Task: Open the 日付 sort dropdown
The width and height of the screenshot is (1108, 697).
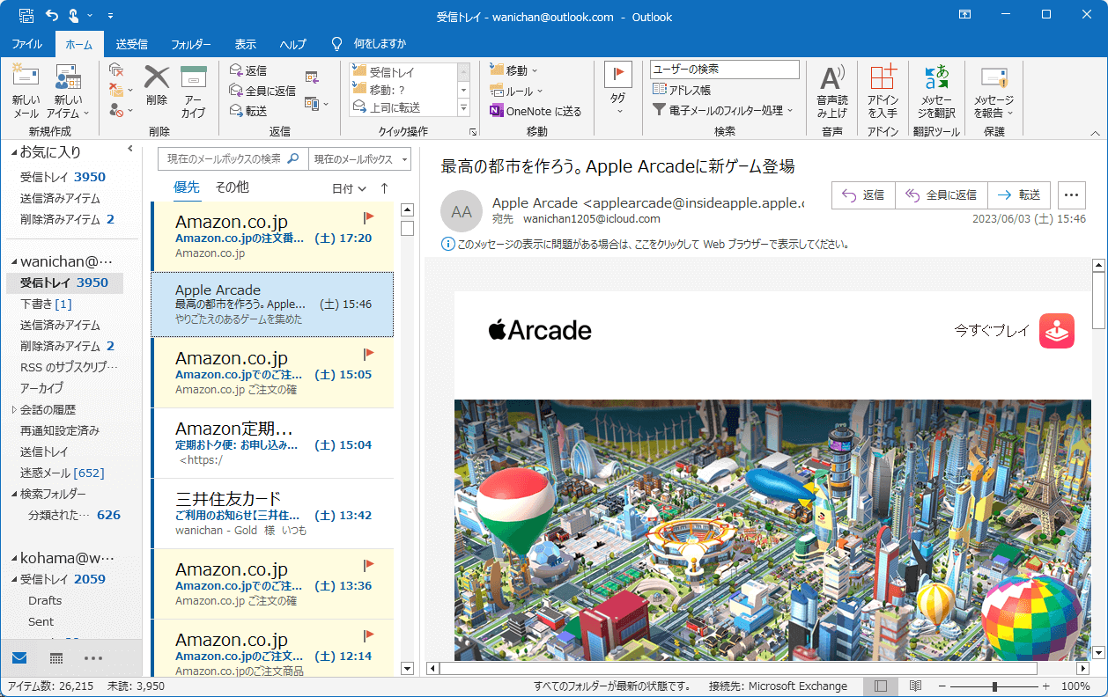Action: pyautogui.click(x=349, y=188)
